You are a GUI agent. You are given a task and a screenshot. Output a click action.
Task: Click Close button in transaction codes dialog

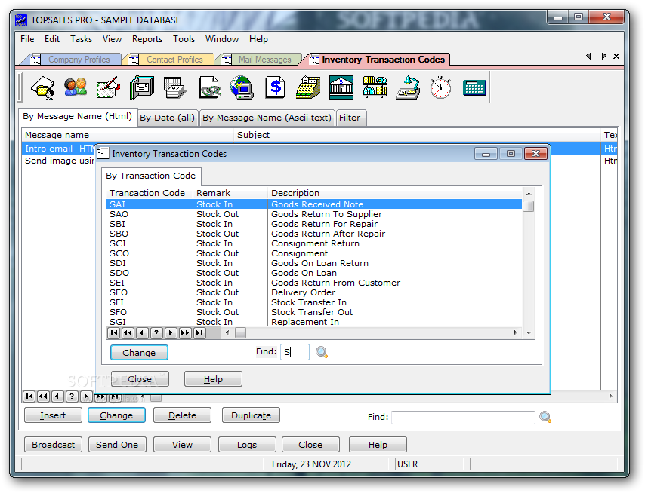pos(140,379)
